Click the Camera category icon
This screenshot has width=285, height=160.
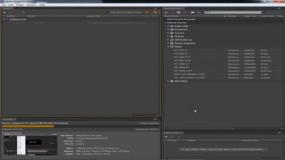point(172,33)
